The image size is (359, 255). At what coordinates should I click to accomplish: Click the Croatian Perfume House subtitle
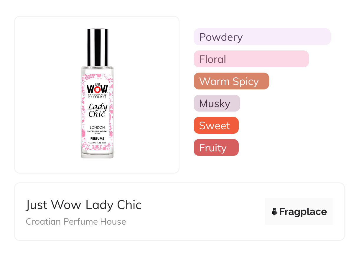tap(76, 222)
